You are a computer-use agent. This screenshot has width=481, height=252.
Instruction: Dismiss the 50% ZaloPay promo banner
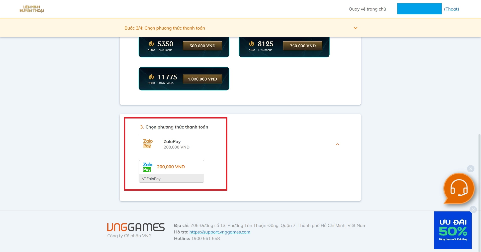pyautogui.click(x=473, y=209)
